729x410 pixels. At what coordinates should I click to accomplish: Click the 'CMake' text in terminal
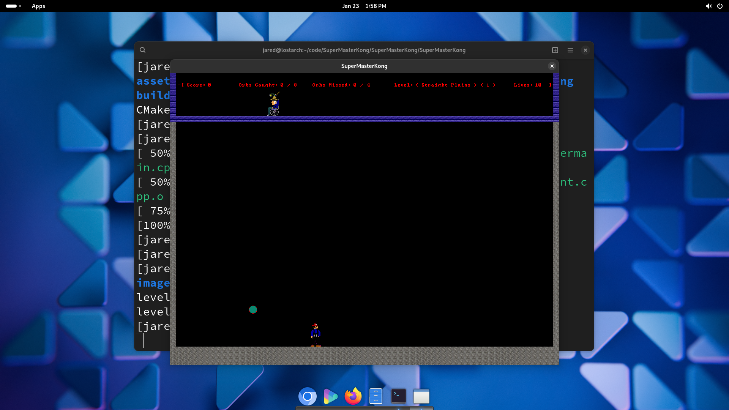(x=153, y=110)
